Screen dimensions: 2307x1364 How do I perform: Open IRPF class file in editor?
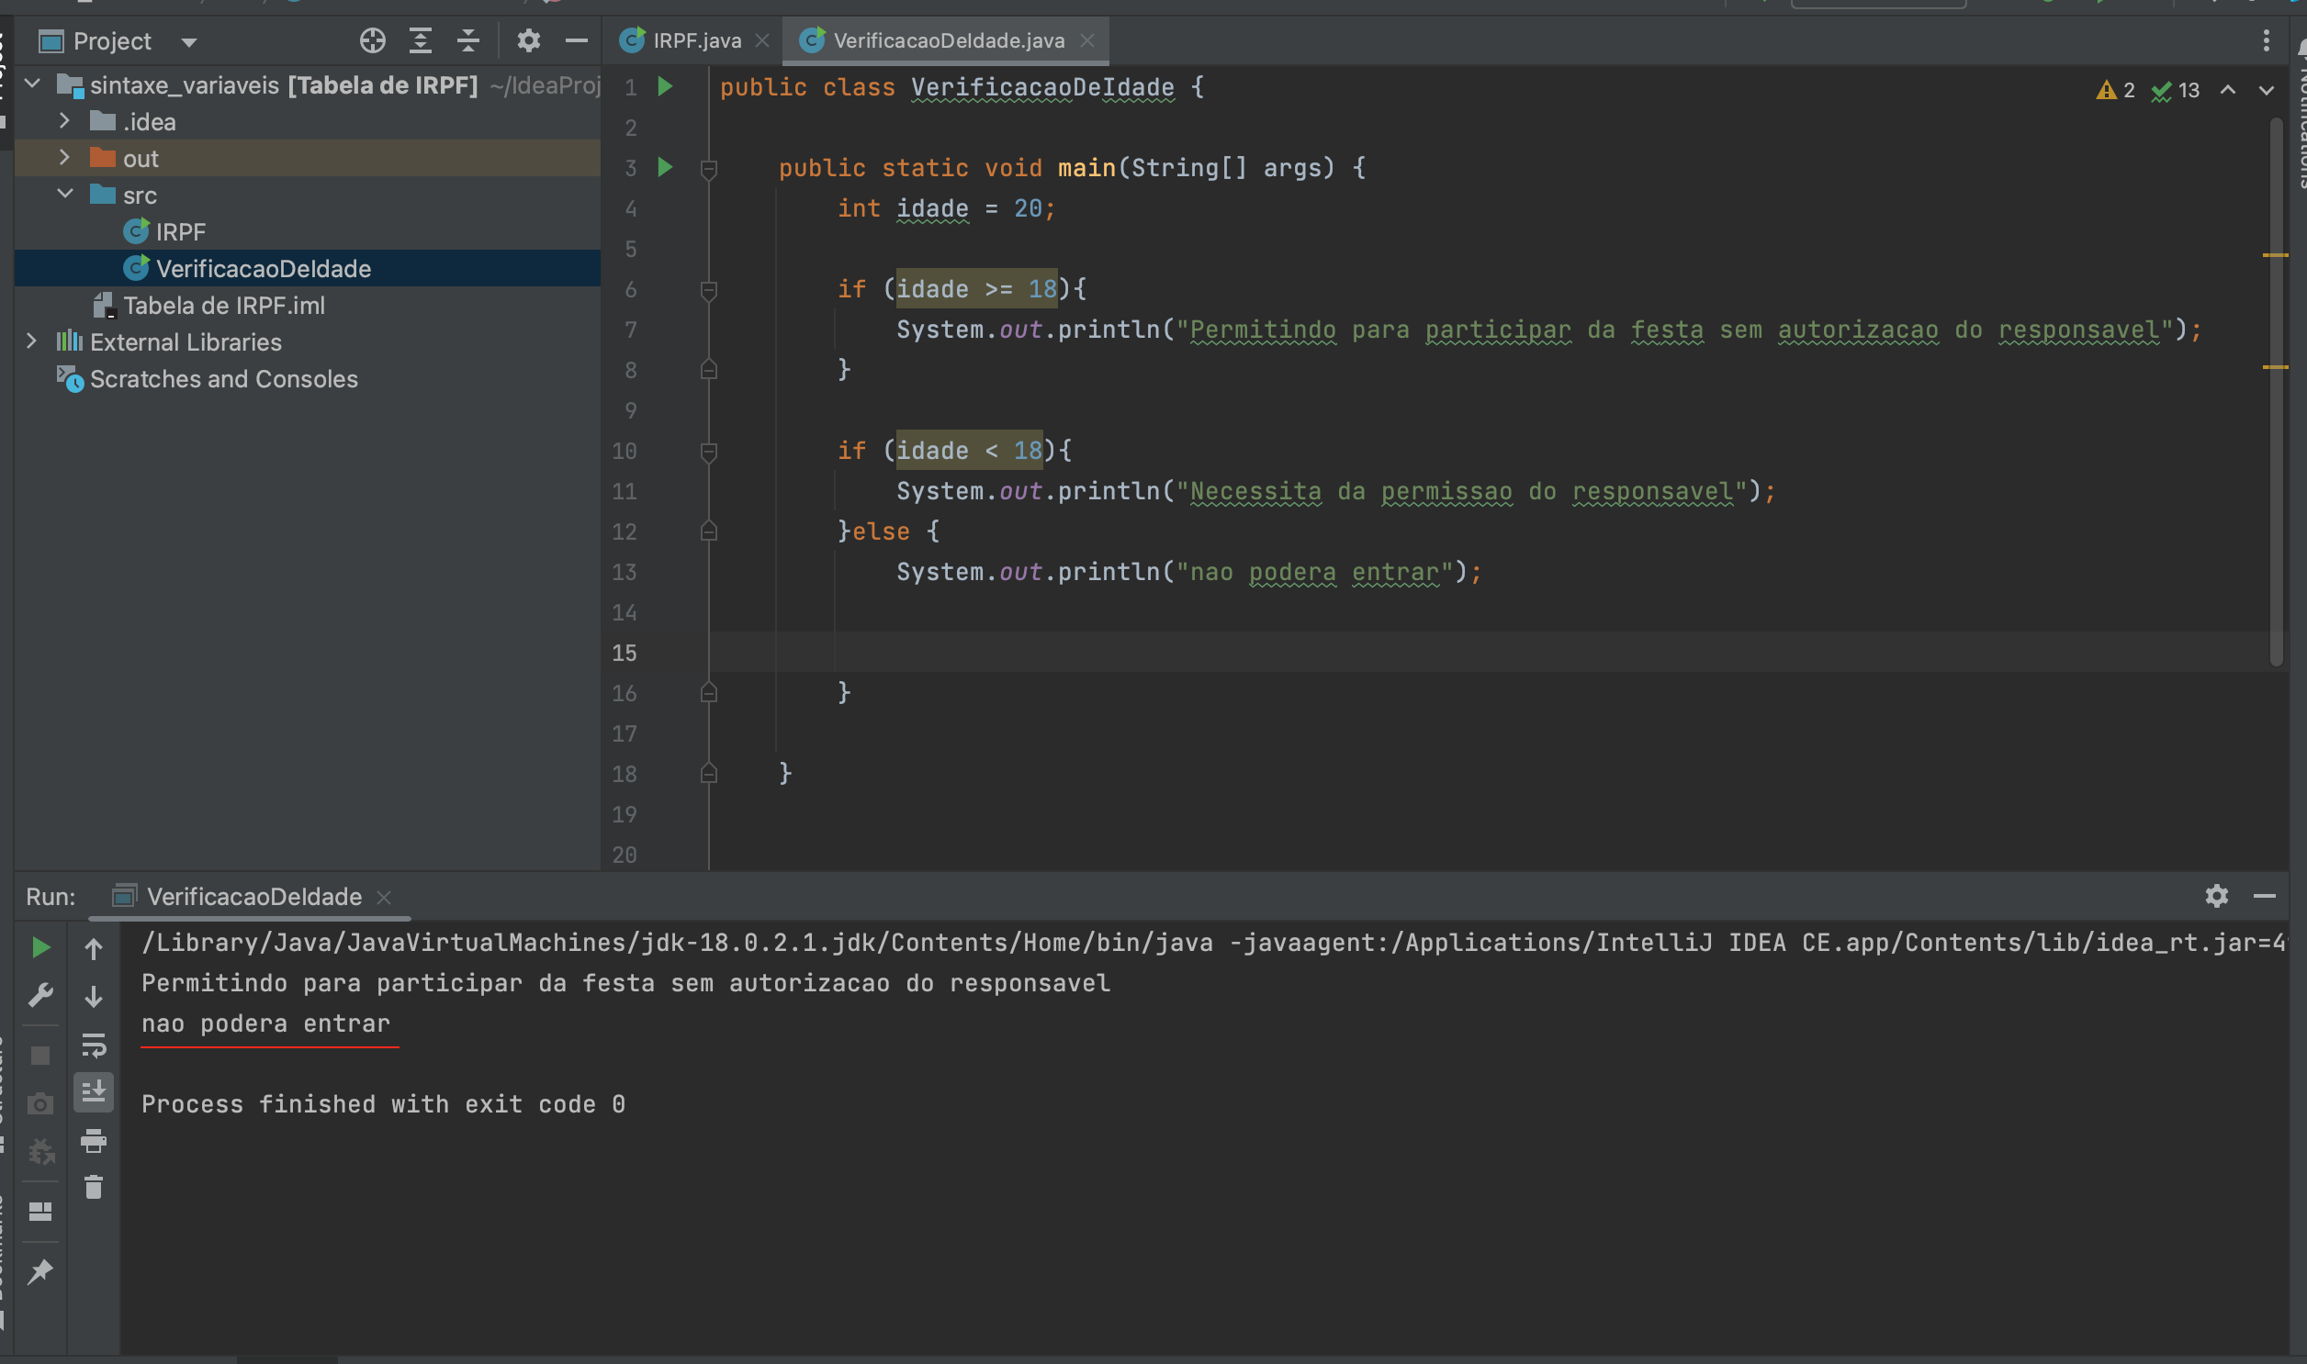pyautogui.click(x=177, y=229)
